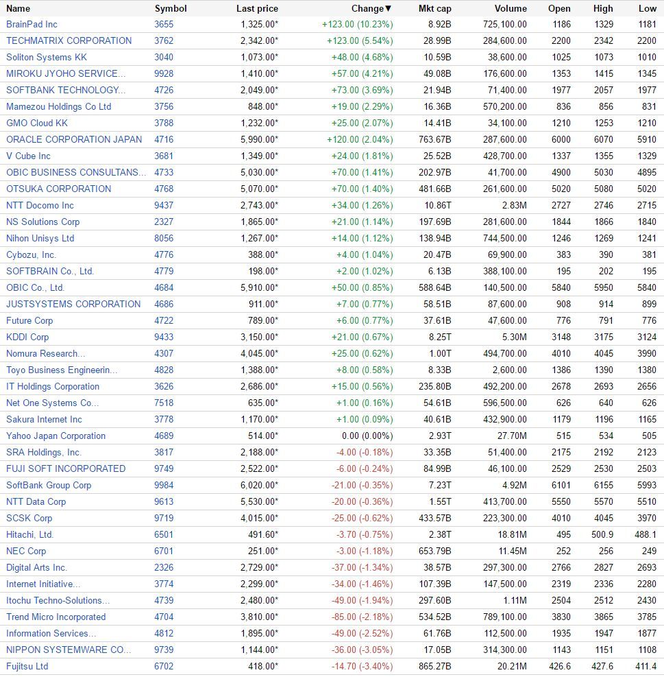Open Mamezou Holdings Co Ltd link

[x=59, y=106]
